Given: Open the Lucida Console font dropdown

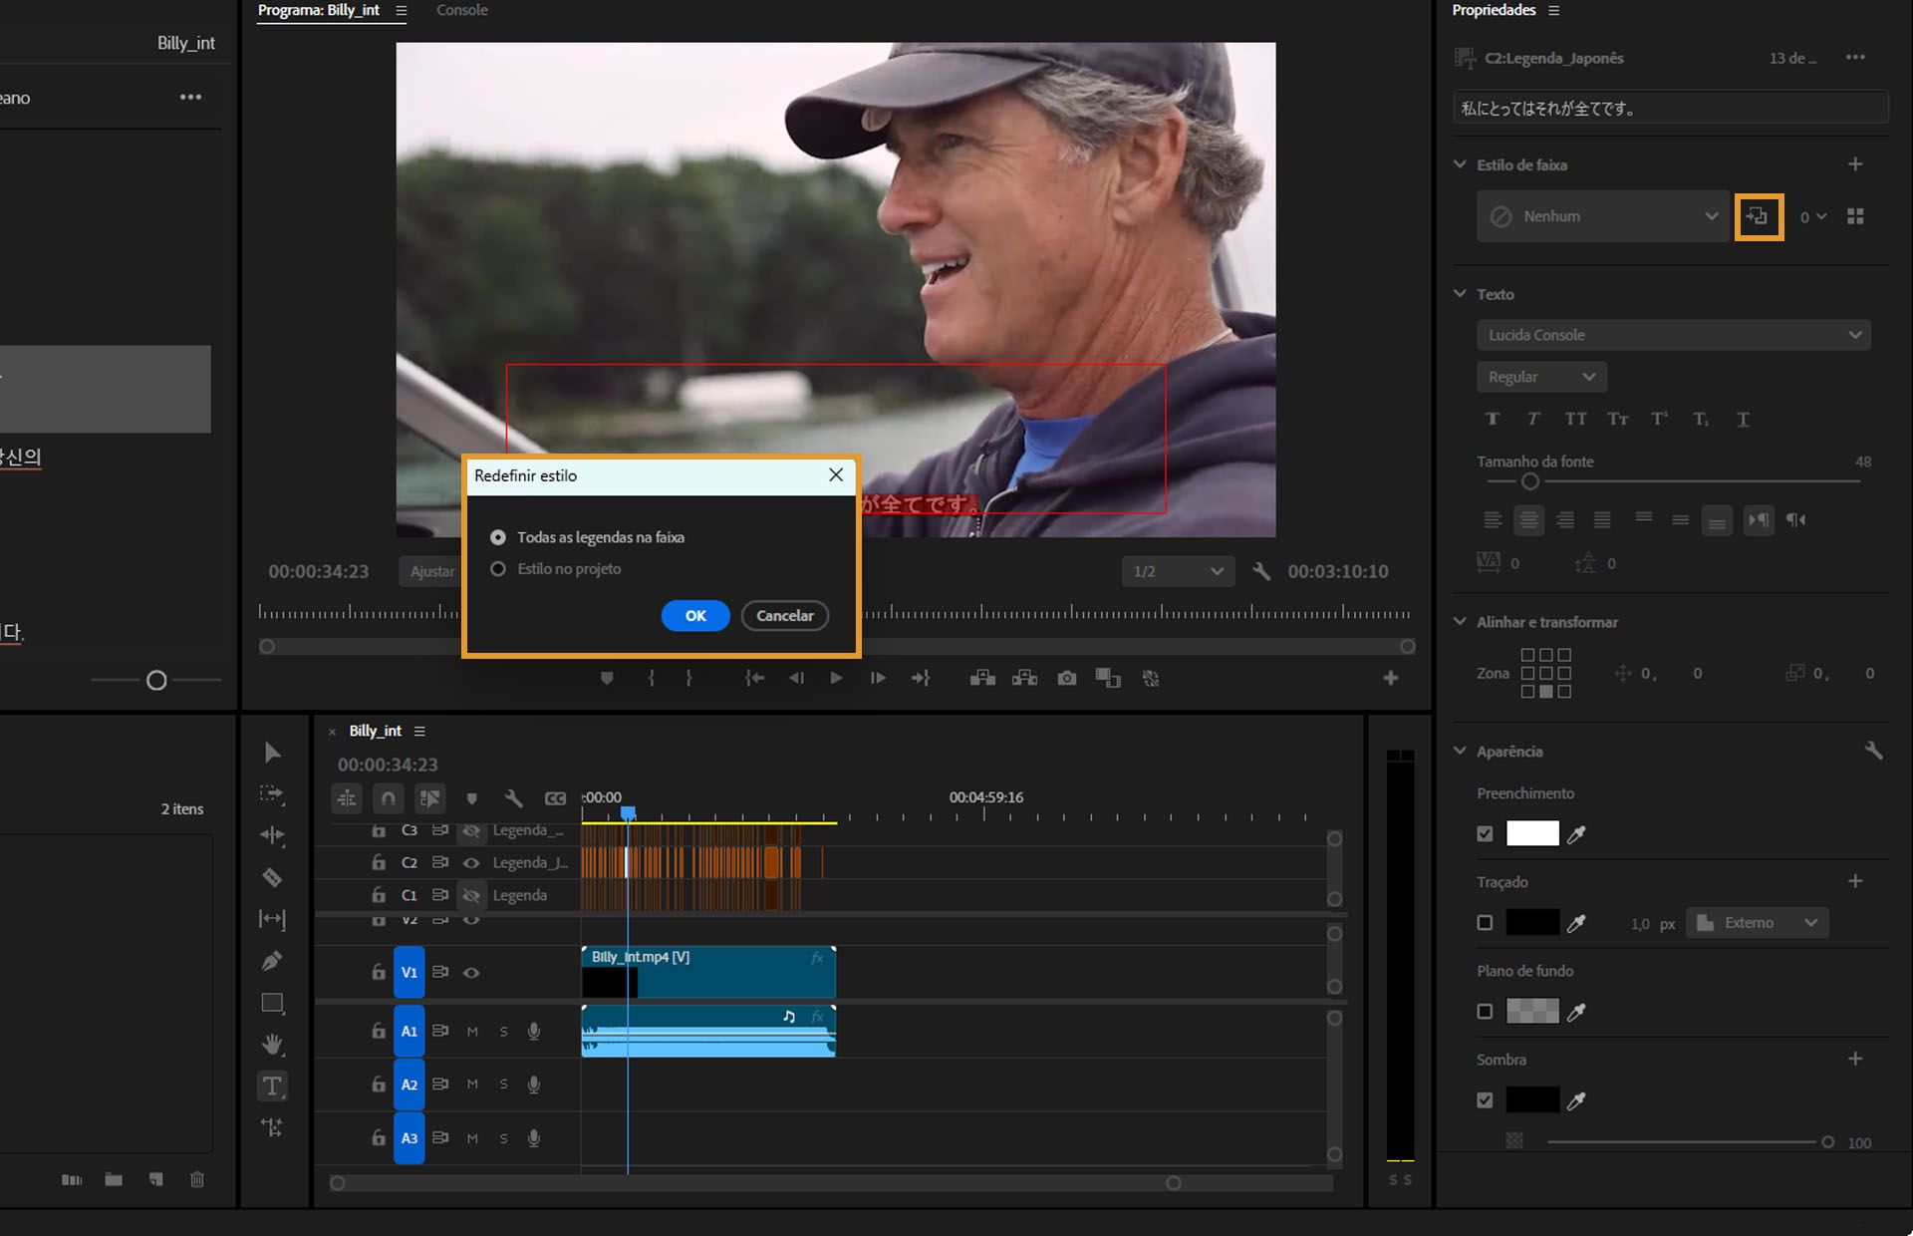Looking at the screenshot, I should pyautogui.click(x=1673, y=335).
